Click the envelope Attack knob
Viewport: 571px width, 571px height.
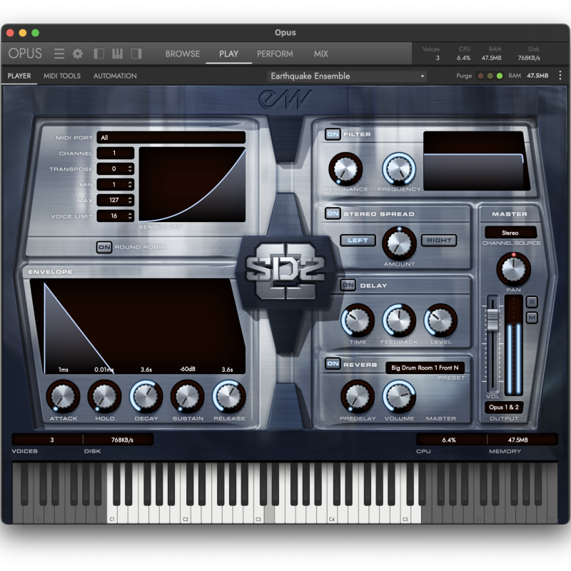click(x=63, y=397)
